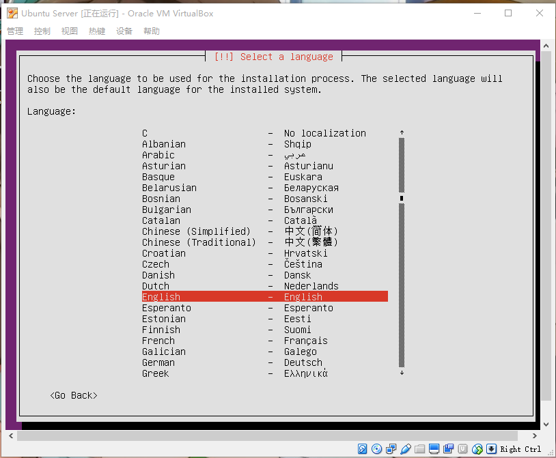Viewport: 556px width, 458px height.
Task: Click the window scrollbar up arrow
Action: point(546,46)
